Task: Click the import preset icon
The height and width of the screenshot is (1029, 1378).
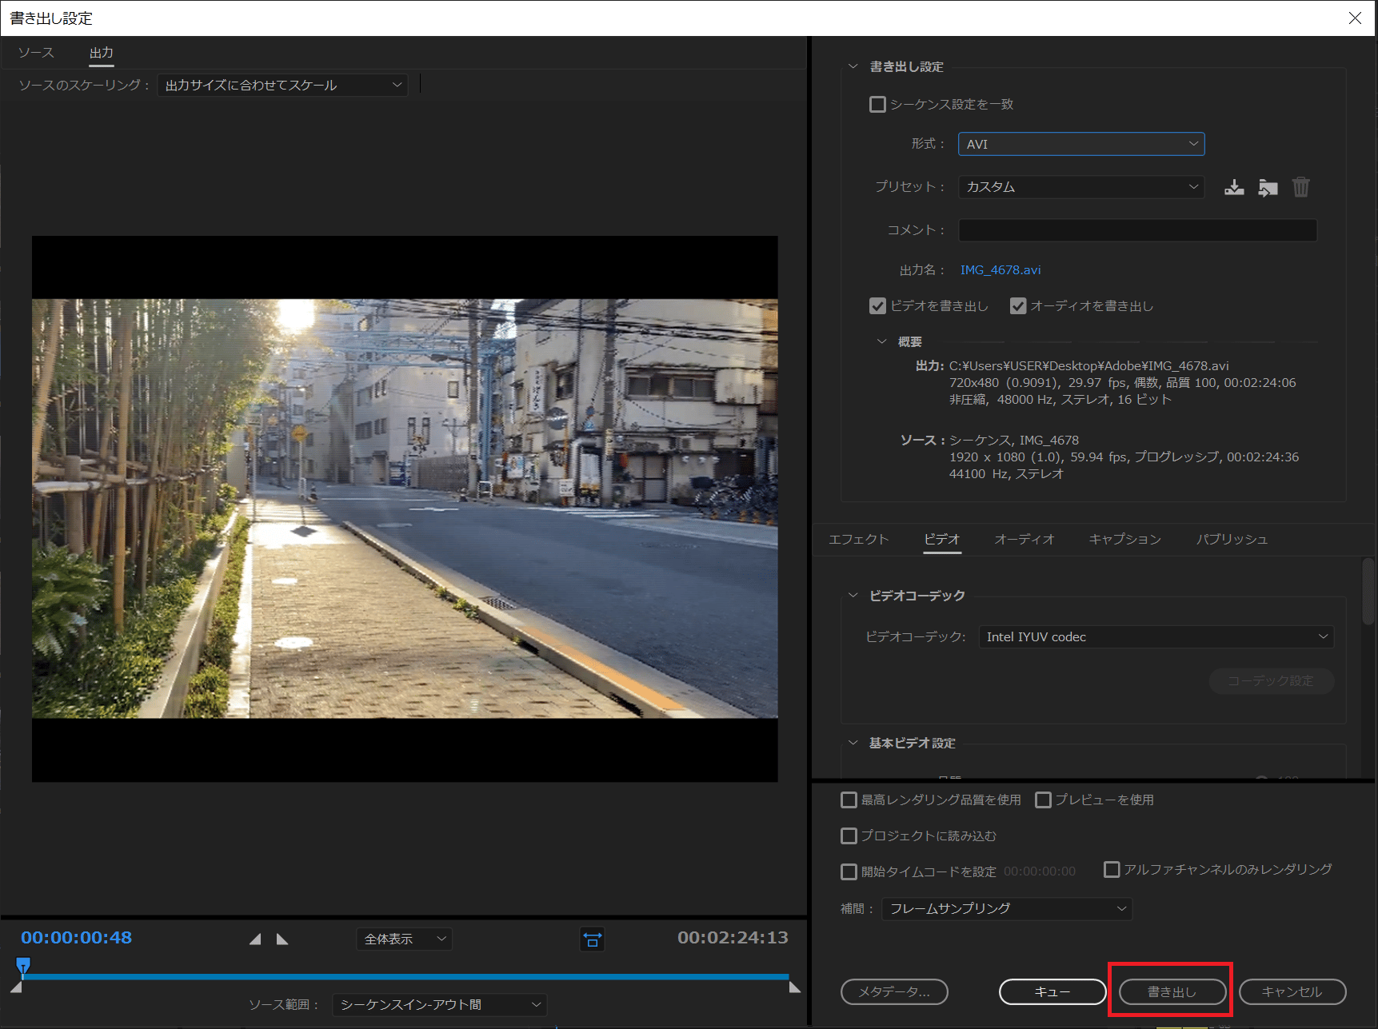Action: coord(1268,187)
